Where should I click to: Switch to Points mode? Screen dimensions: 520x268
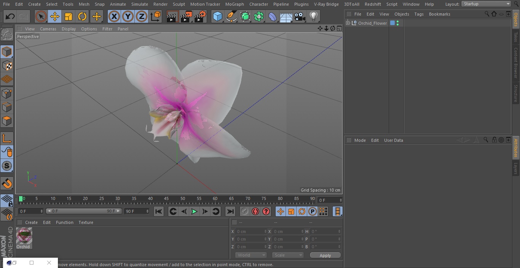(7, 93)
